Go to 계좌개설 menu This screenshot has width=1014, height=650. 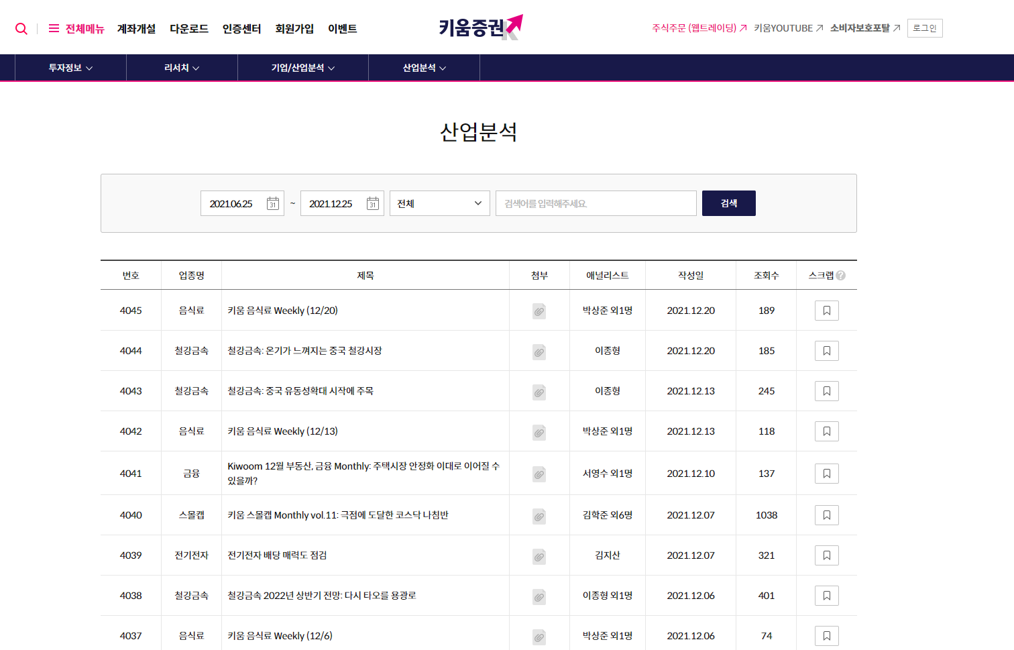click(x=136, y=29)
